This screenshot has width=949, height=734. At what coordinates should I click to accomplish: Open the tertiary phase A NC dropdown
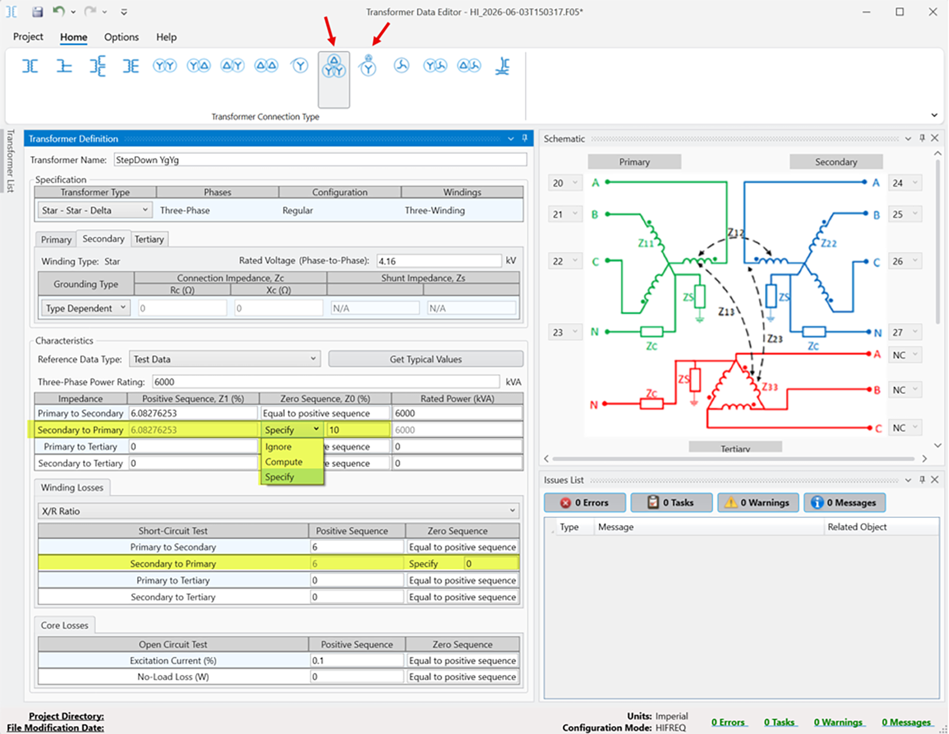905,355
